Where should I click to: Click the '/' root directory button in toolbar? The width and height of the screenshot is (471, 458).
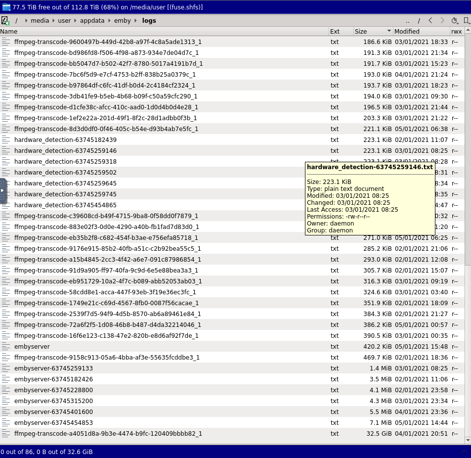coord(419,21)
